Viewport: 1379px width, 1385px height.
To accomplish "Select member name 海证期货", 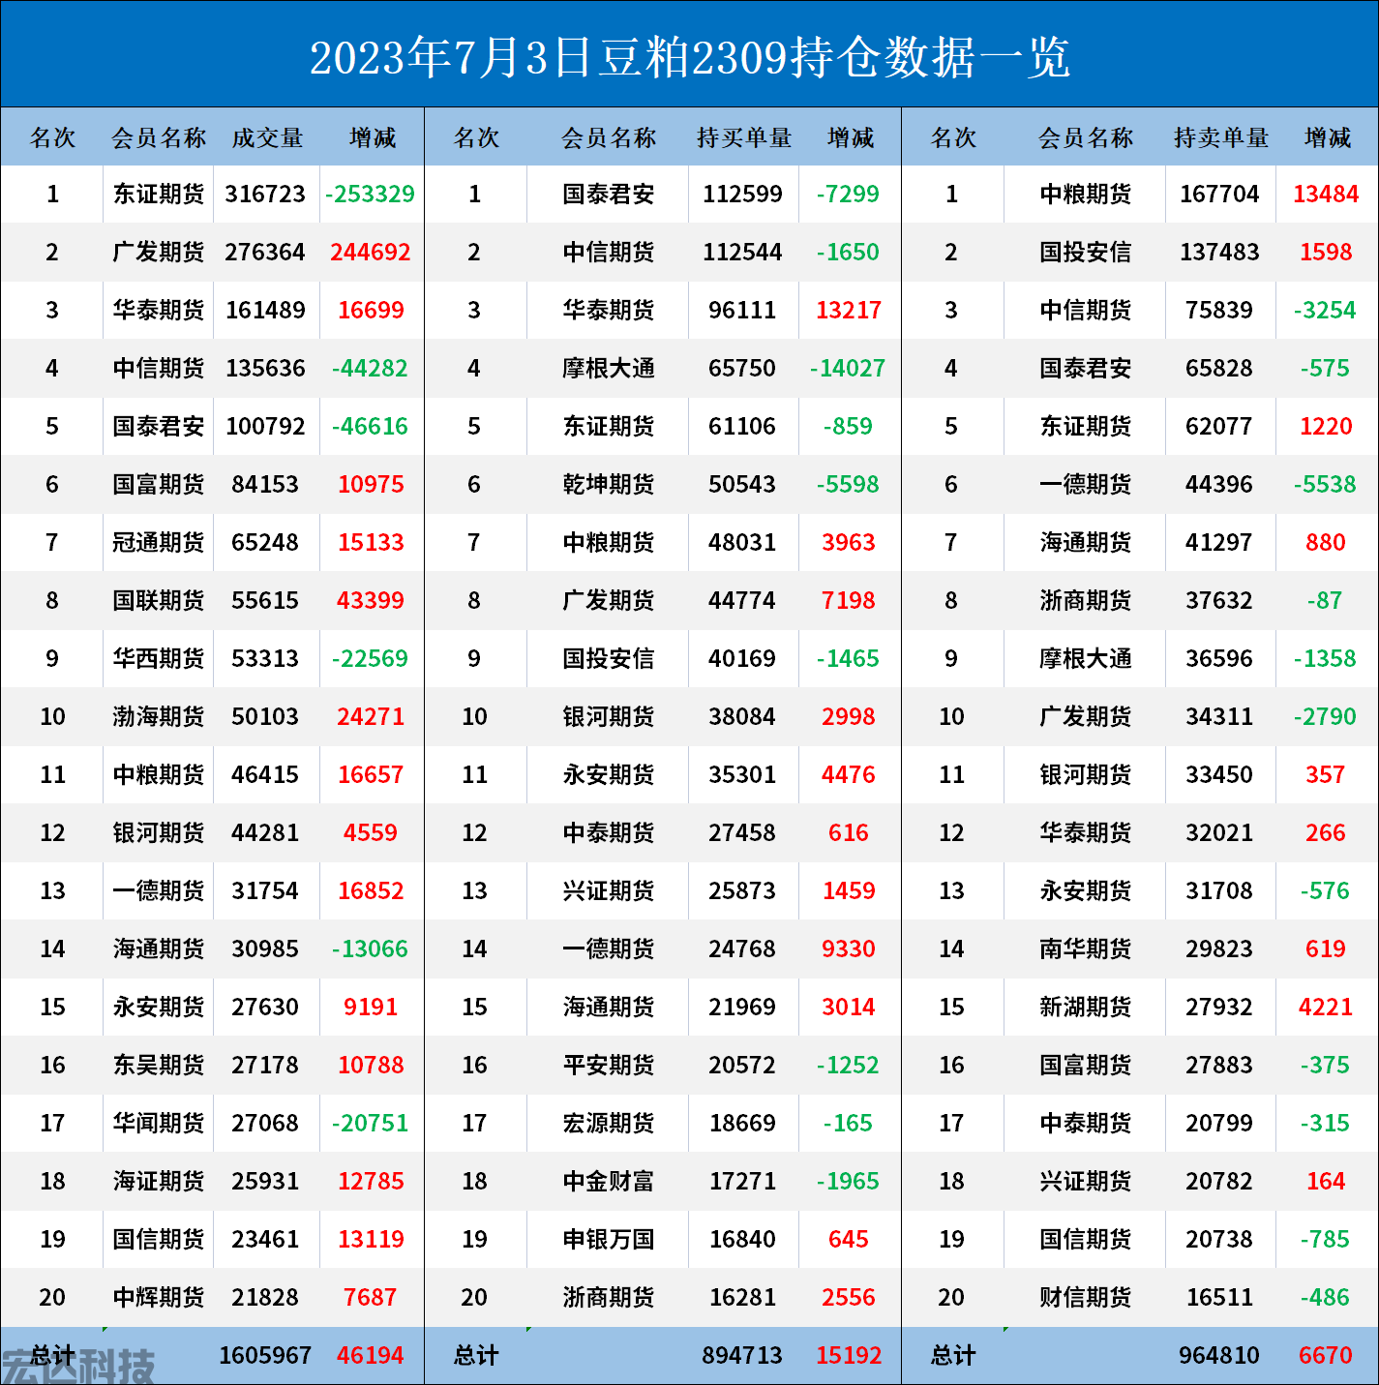I will coord(159,1181).
